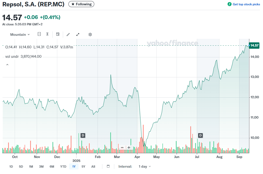Click the 14.57 price label on the axis
Viewport: 263px width, 174px height.
coord(254,46)
